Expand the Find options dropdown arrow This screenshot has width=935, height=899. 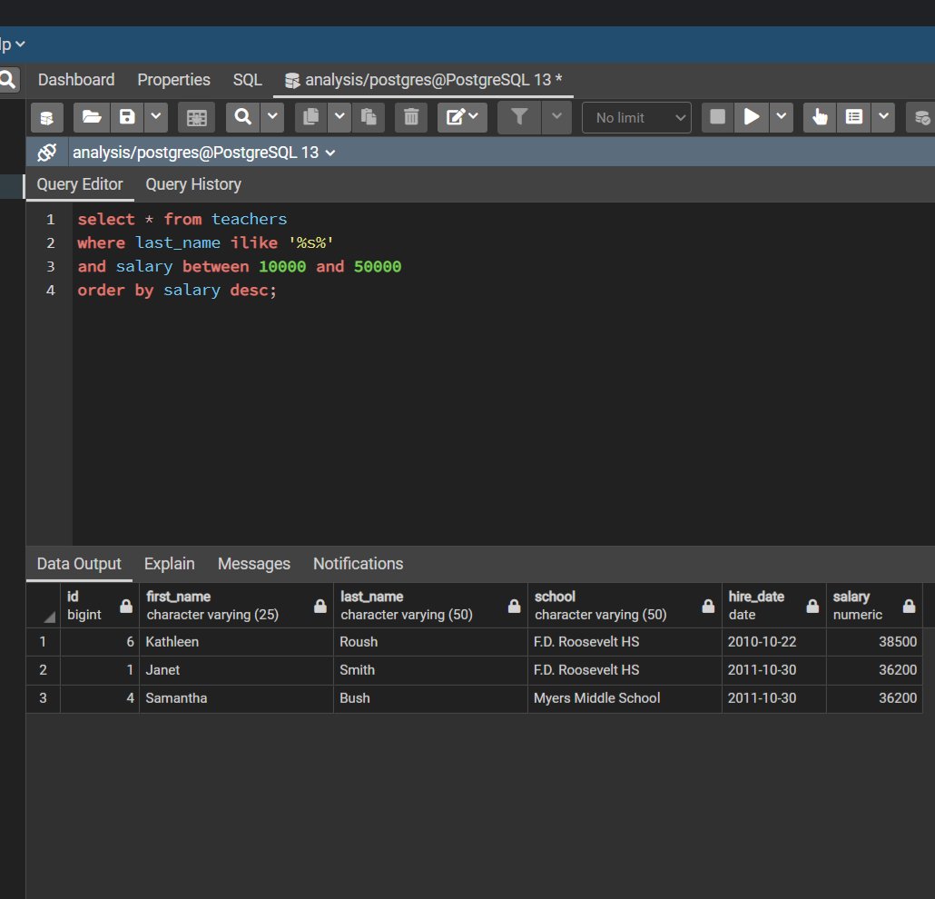pyautogui.click(x=272, y=117)
